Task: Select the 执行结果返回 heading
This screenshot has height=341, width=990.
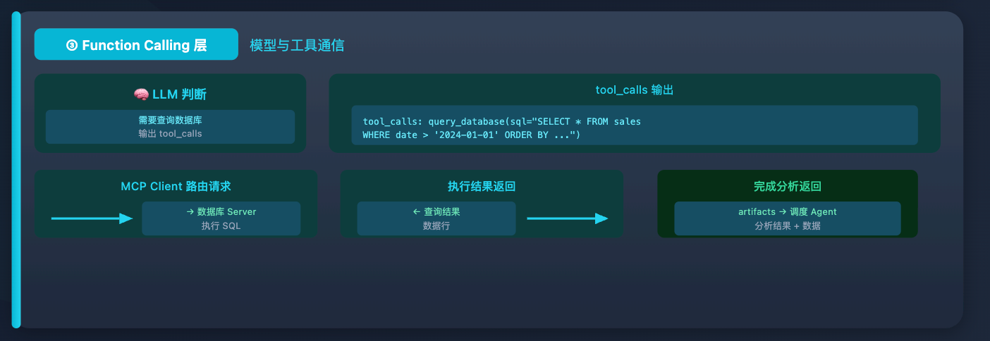Action: click(x=482, y=187)
